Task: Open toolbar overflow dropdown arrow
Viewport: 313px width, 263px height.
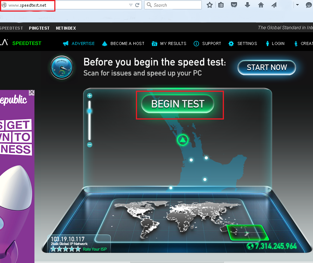Action: tap(297, 5)
